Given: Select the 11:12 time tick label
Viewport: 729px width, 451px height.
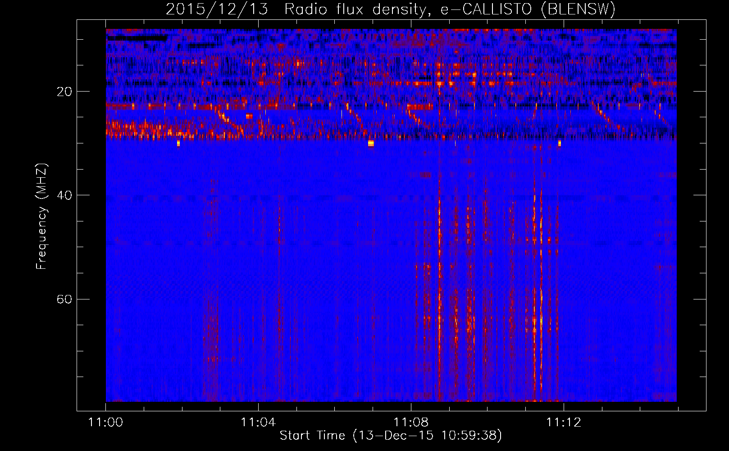Looking at the screenshot, I should point(564,423).
